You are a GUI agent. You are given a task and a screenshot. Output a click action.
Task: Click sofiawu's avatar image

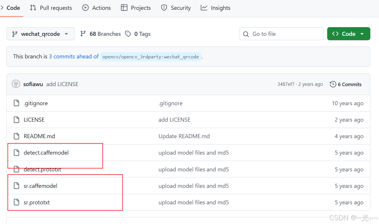point(16,84)
